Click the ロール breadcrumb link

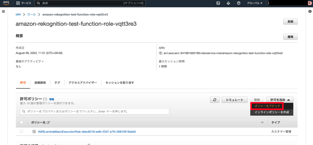[32, 15]
